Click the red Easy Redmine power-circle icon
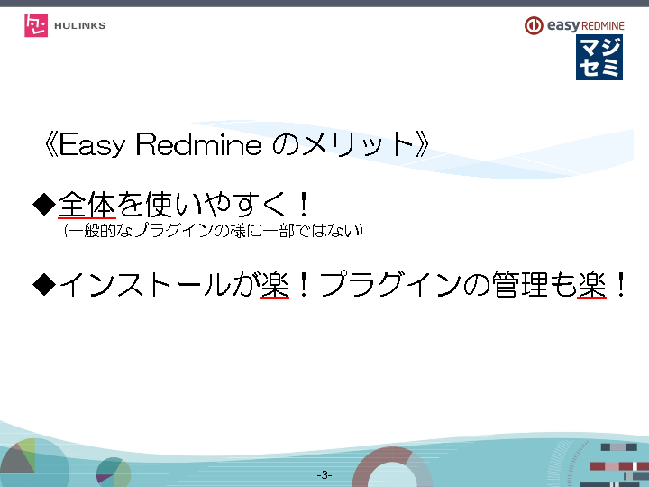 click(534, 25)
